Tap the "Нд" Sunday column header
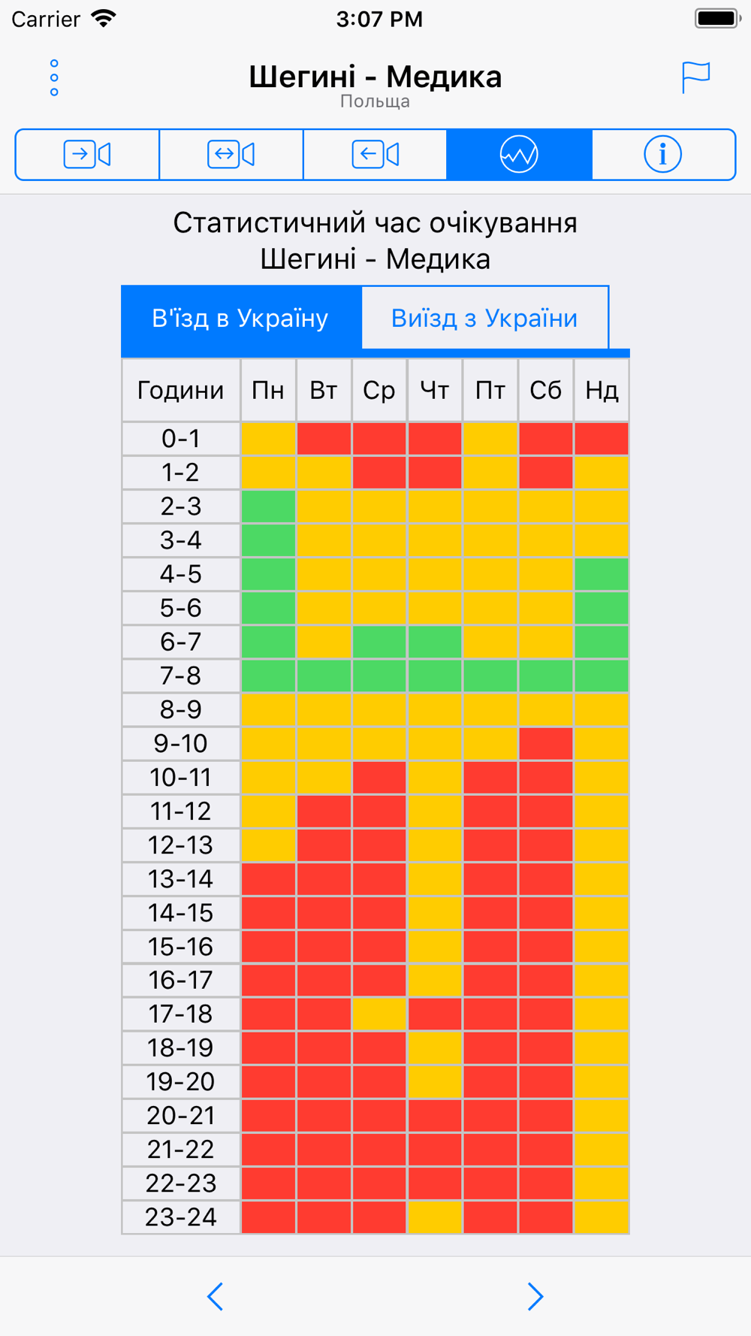The image size is (751, 1336). click(602, 391)
